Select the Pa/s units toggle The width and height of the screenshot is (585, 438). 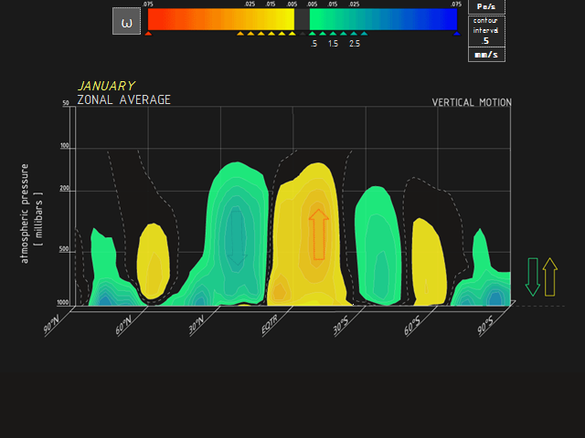coord(486,6)
